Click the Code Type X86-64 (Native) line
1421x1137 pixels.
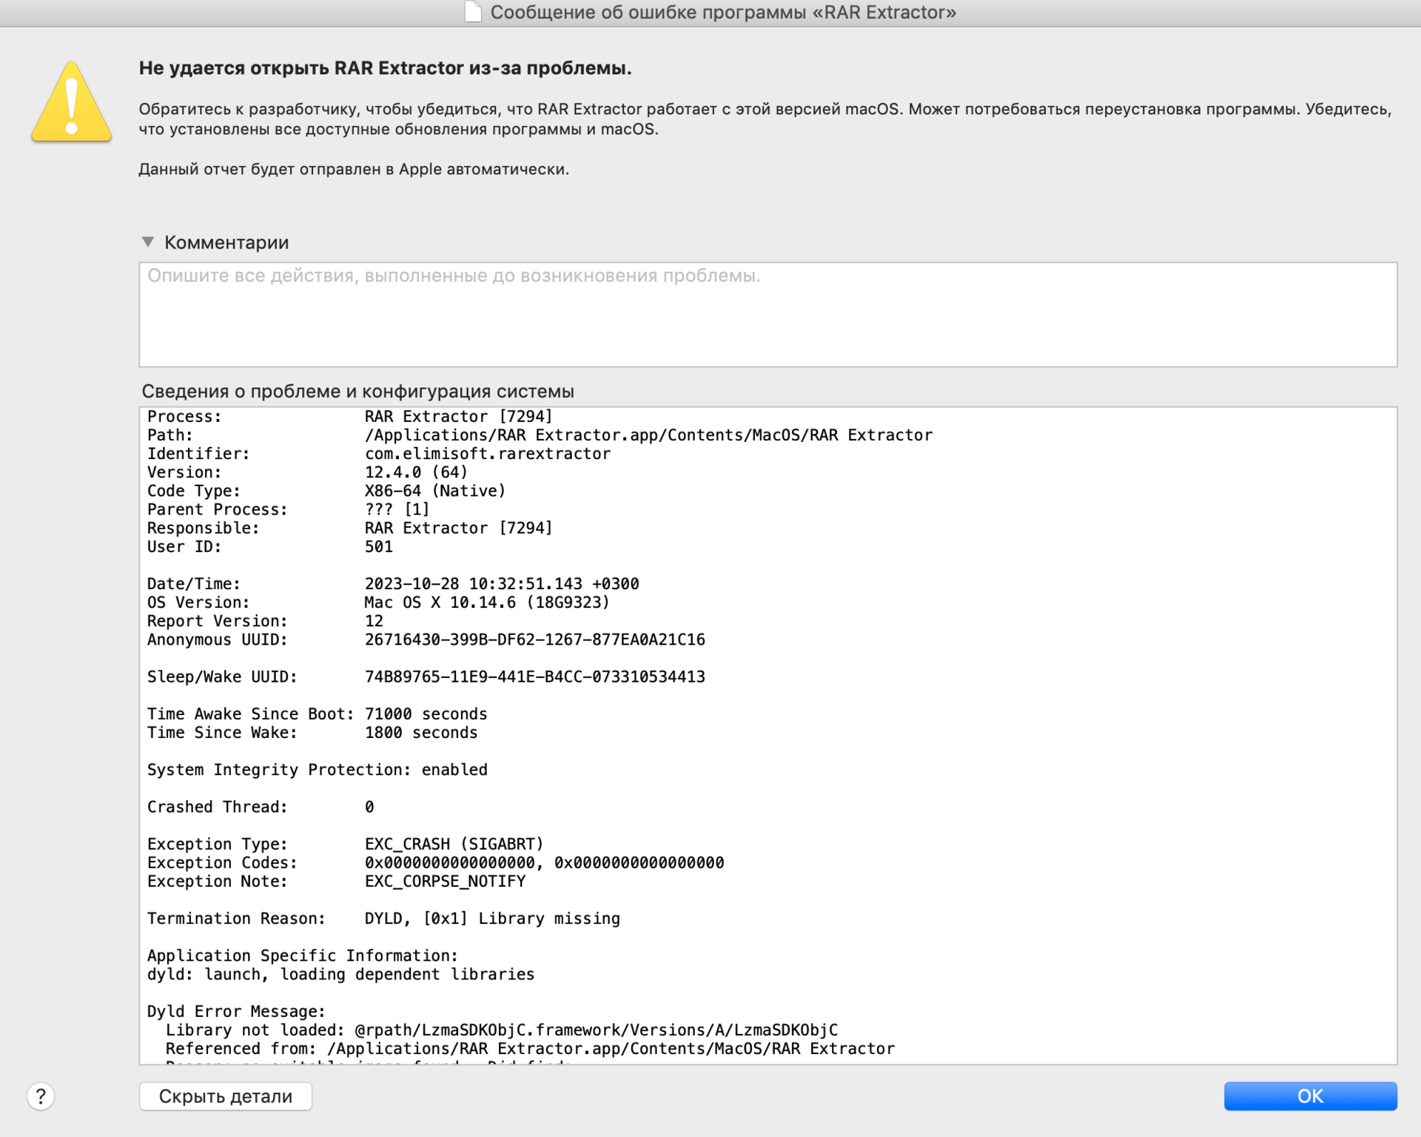click(x=326, y=491)
